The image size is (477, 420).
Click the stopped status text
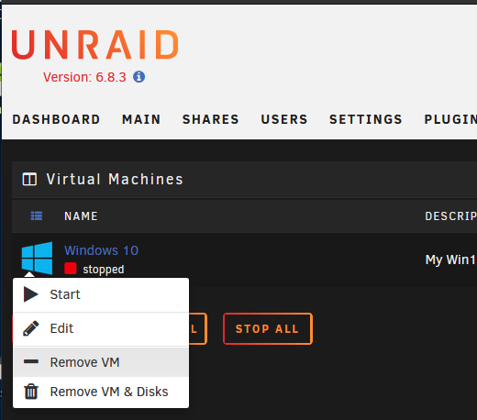[x=104, y=270]
